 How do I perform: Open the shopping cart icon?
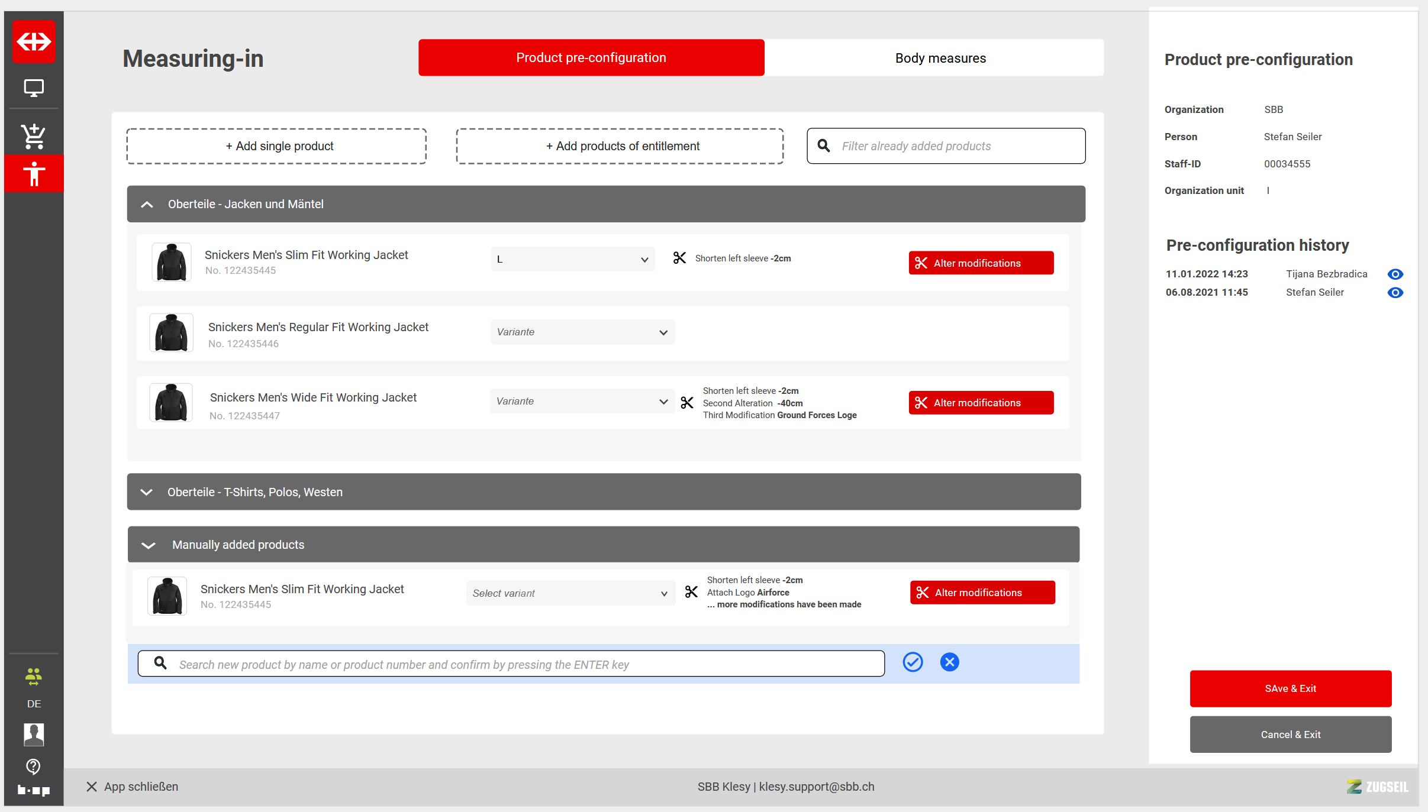[34, 136]
